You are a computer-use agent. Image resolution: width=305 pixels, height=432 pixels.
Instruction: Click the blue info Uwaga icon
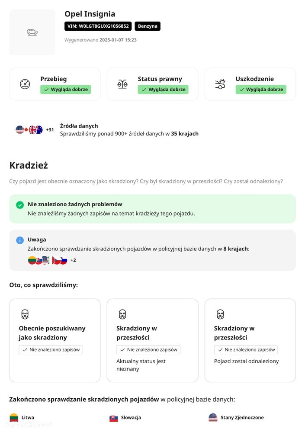(20, 240)
